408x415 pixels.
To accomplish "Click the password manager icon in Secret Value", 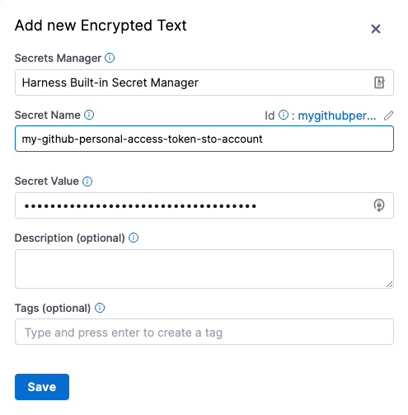I will pyautogui.click(x=379, y=205).
